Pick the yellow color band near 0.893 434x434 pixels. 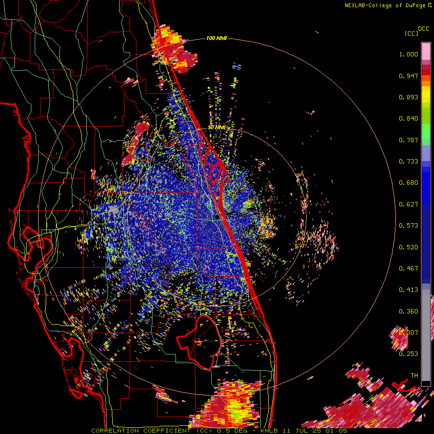pos(426,95)
